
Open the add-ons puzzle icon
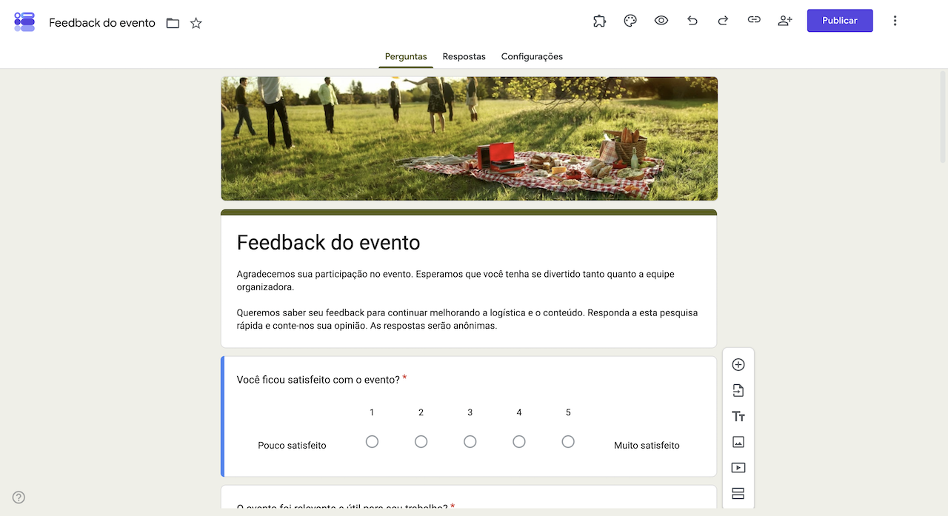click(x=600, y=21)
